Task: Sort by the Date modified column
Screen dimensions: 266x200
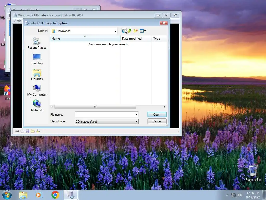Action: point(136,39)
